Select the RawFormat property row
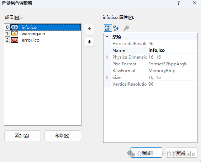201x162 pixels. (154, 71)
